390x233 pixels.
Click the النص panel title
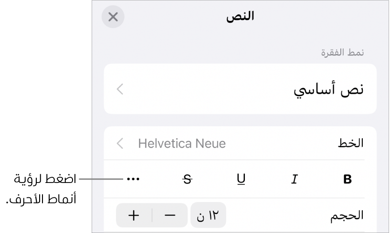coord(240,17)
